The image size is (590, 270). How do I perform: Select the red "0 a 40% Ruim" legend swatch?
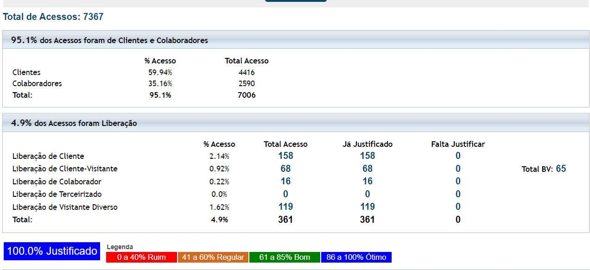tap(141, 257)
